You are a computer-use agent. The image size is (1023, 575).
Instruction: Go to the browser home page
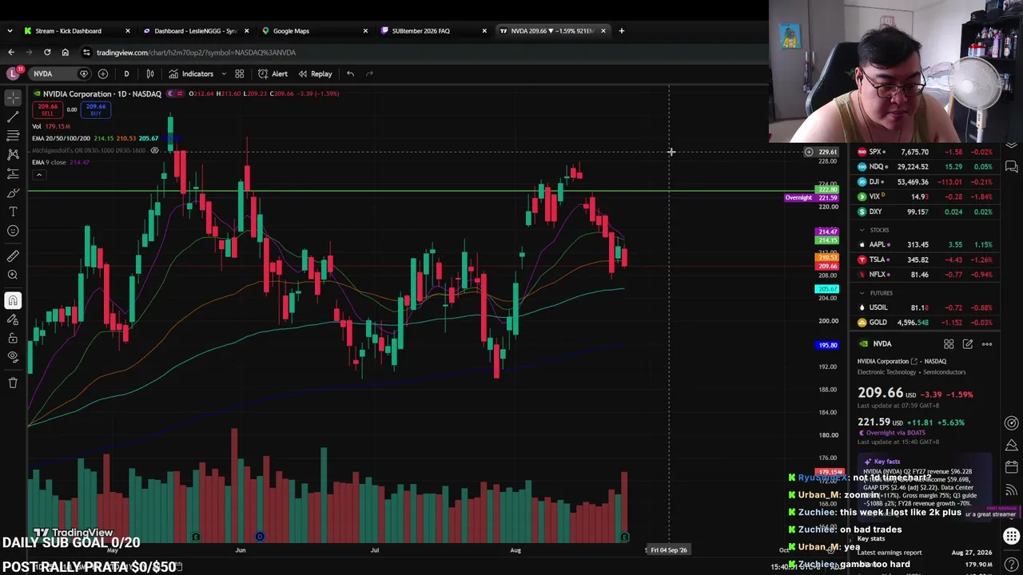point(65,52)
